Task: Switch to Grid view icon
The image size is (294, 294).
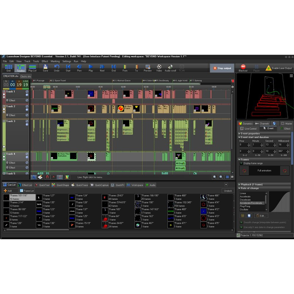Action: pos(8,67)
